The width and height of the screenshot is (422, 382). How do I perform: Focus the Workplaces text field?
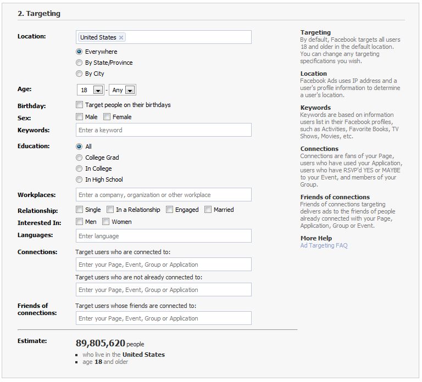click(163, 195)
